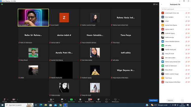Click the Record icon
This screenshot has width=191, height=107.
[x=80, y=100]
